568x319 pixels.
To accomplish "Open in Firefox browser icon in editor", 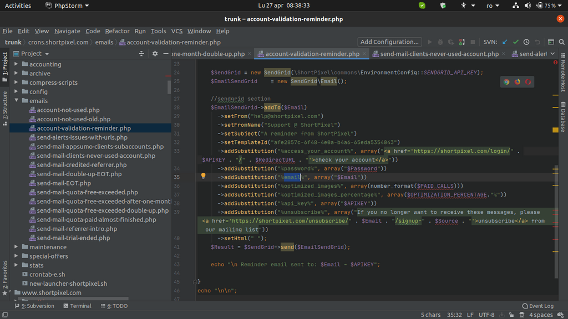I will click(518, 82).
